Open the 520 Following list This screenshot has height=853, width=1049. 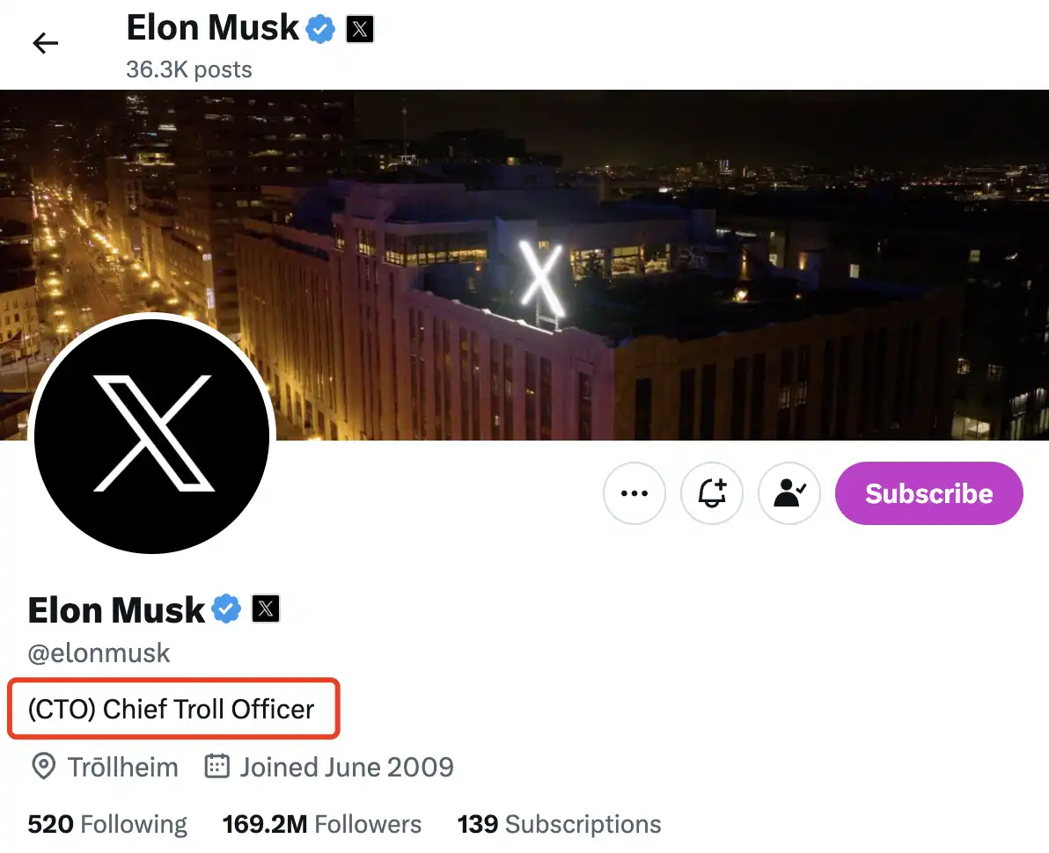click(x=107, y=824)
